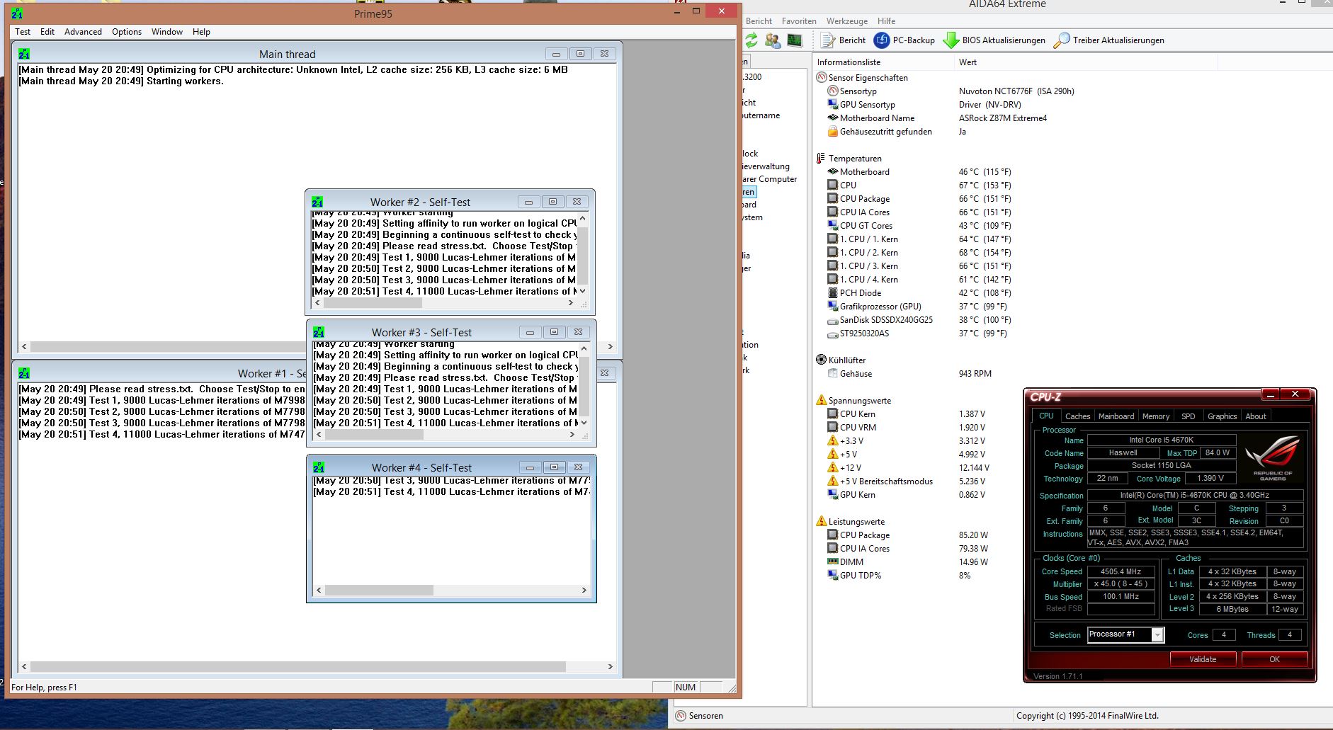Image resolution: width=1333 pixels, height=730 pixels.
Task: Open the About tab in CPU-Z
Action: coord(1256,416)
